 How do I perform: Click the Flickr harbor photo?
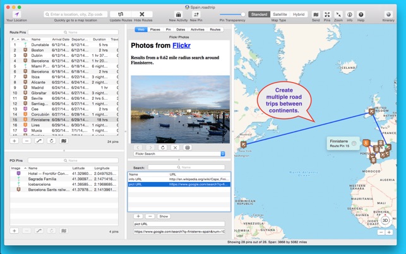coord(180,109)
